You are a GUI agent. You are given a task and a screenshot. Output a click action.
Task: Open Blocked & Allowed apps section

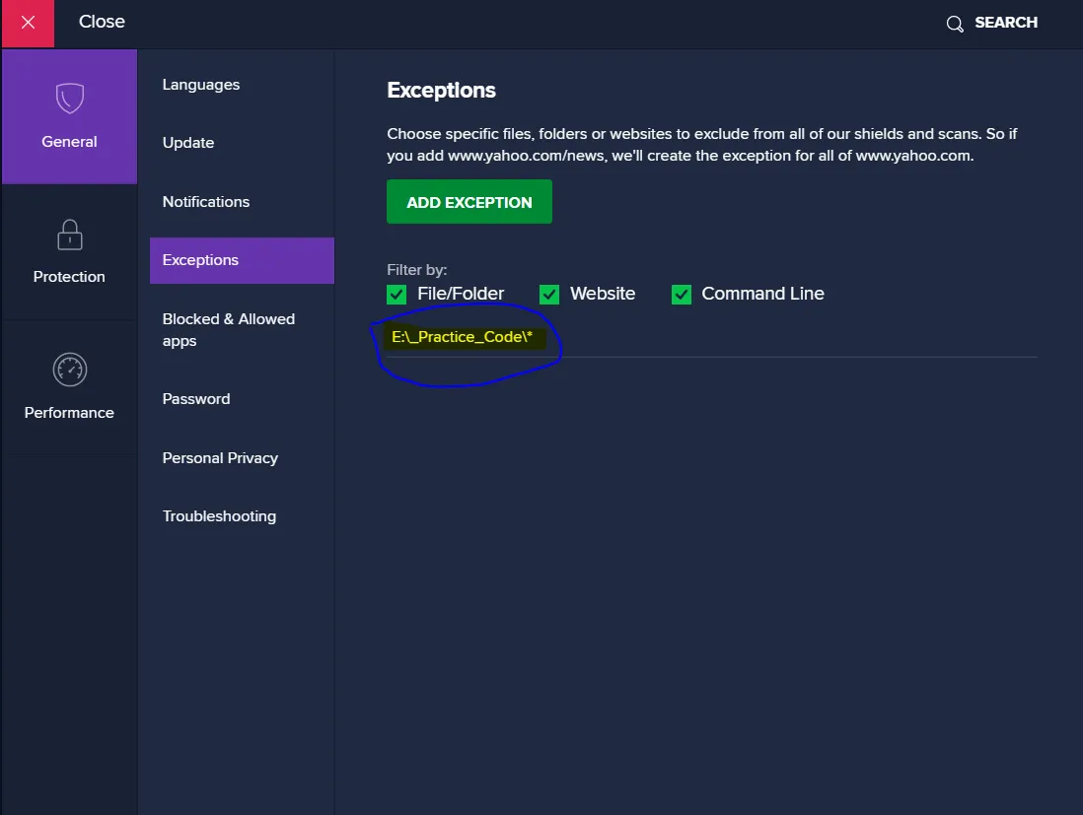(229, 330)
